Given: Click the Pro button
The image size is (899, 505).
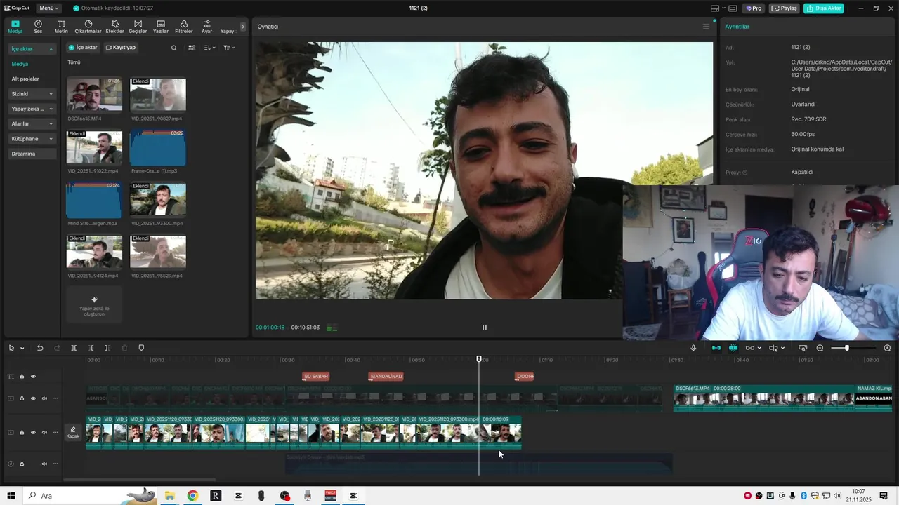Looking at the screenshot, I should [x=754, y=8].
